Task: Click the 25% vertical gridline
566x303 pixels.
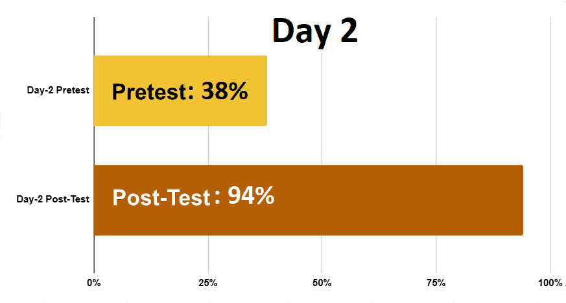Action: coord(208,145)
